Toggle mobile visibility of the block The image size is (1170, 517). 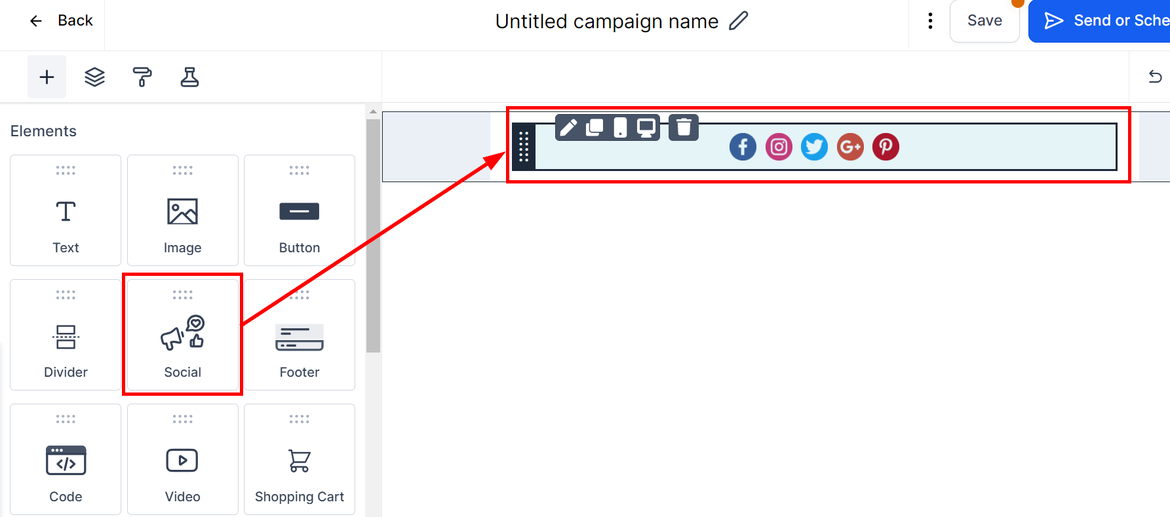[620, 127]
